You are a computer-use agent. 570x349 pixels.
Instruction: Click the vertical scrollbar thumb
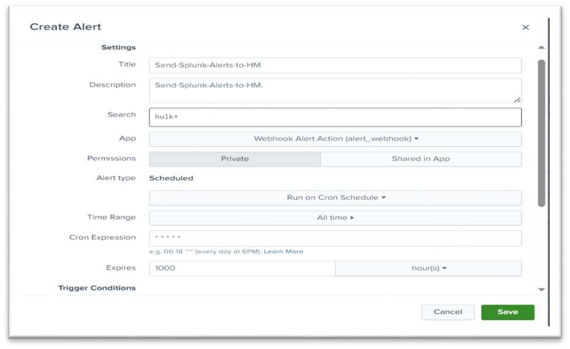click(541, 133)
